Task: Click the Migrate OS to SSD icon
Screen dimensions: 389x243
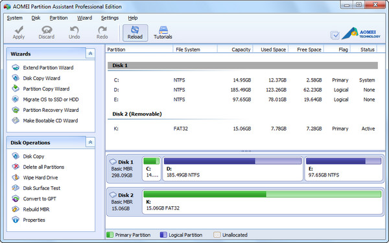Action: [16, 100]
